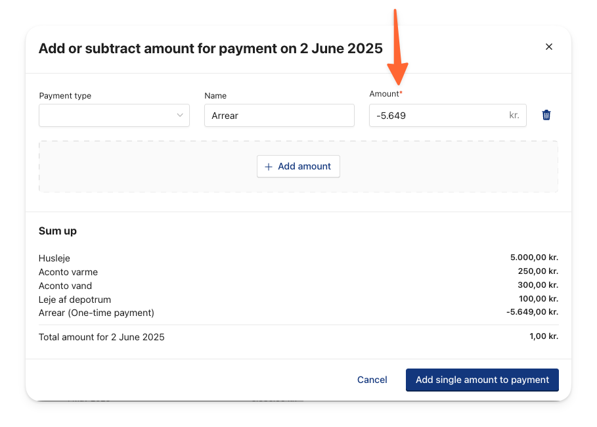This screenshot has width=597, height=427.
Task: Confirm with Add single amount to payment
Action: click(482, 380)
